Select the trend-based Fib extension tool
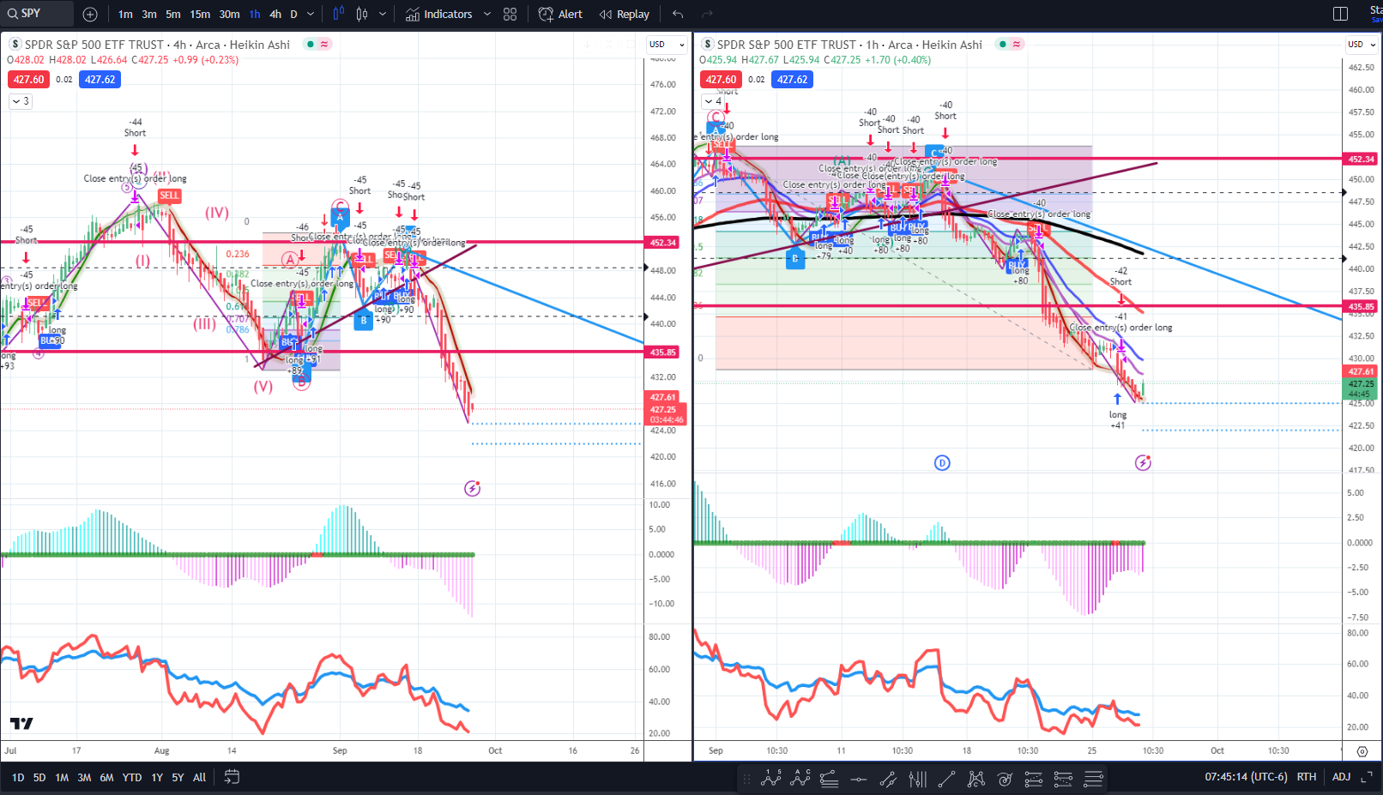The height and width of the screenshot is (795, 1383). [1034, 779]
